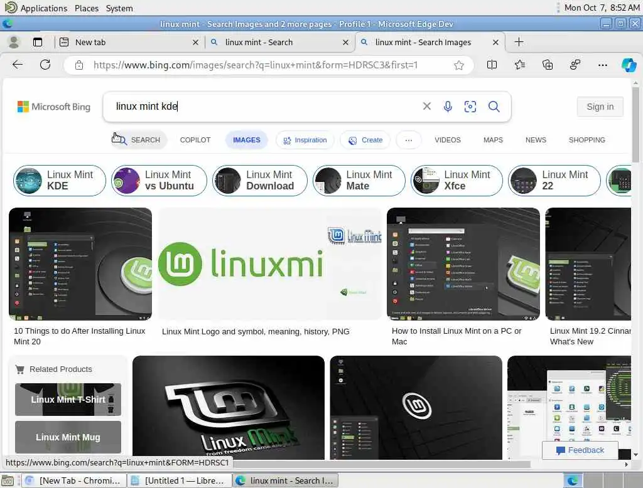
Task: Open split screen view icon
Action: (492, 65)
